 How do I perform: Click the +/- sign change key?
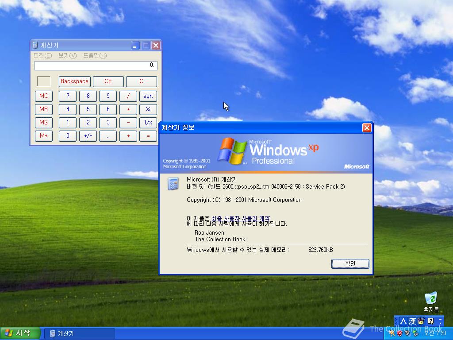click(88, 136)
